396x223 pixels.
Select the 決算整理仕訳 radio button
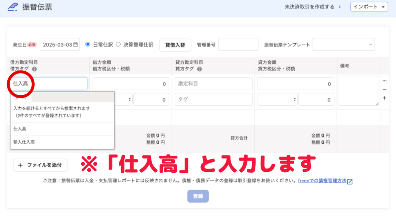118,45
